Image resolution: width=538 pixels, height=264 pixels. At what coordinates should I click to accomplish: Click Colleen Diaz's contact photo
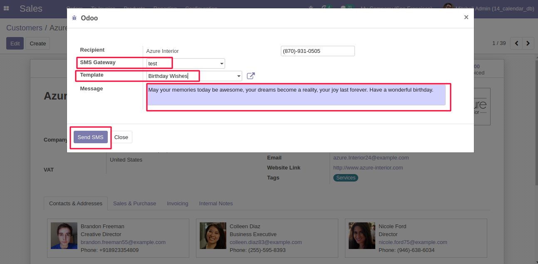click(x=213, y=236)
